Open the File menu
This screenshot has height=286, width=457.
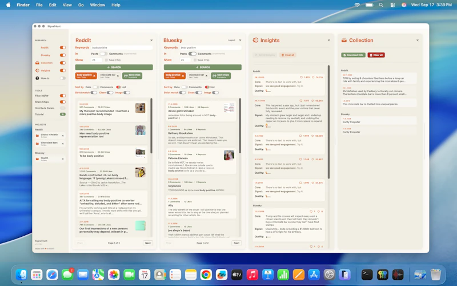tap(39, 5)
